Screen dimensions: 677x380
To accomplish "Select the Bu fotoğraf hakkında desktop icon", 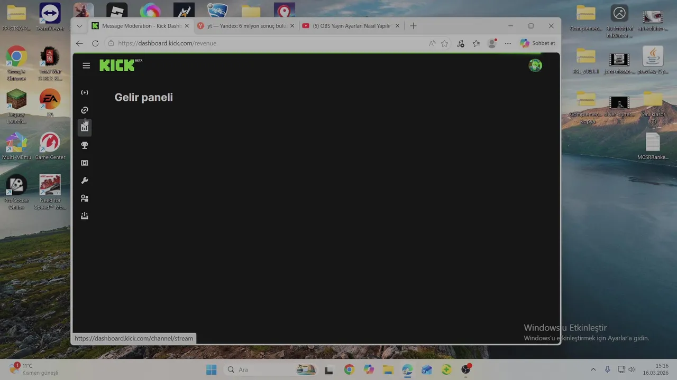I will tap(619, 21).
